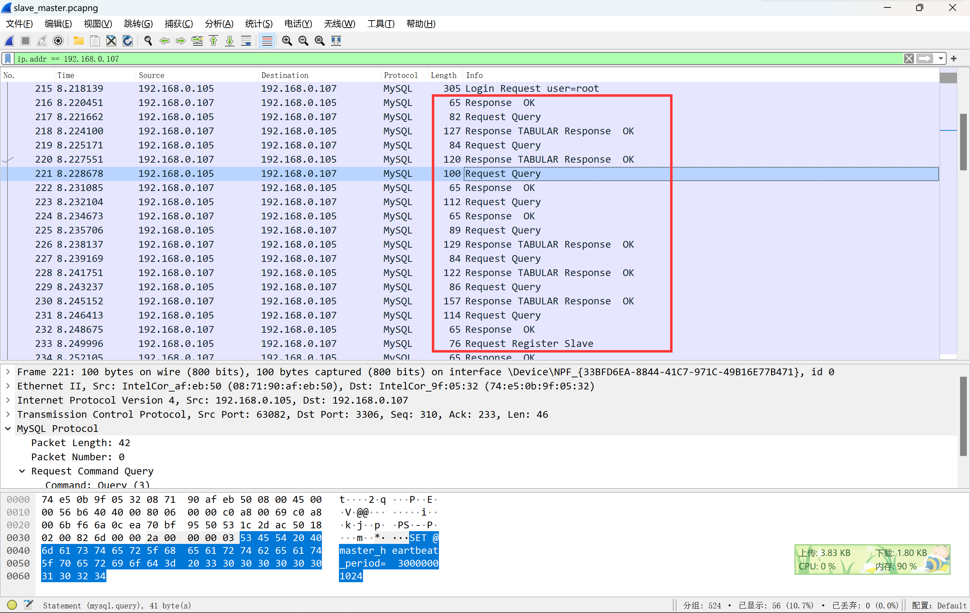Open the 分析(A) menu

point(219,24)
